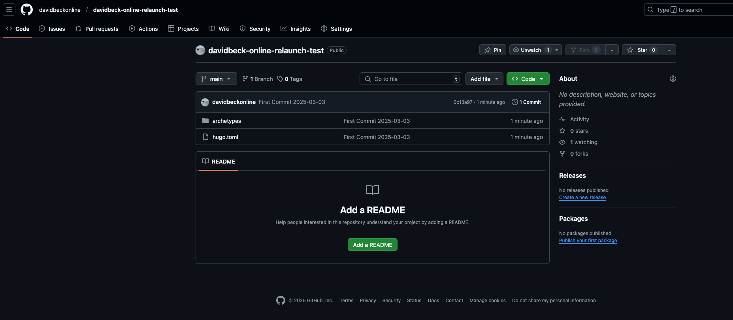Click davidbeckonline owner in breadcrumb
The width and height of the screenshot is (733, 320).
(x=60, y=9)
